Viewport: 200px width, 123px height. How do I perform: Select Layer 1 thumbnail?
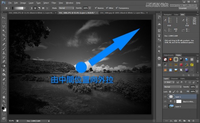pos(171,97)
